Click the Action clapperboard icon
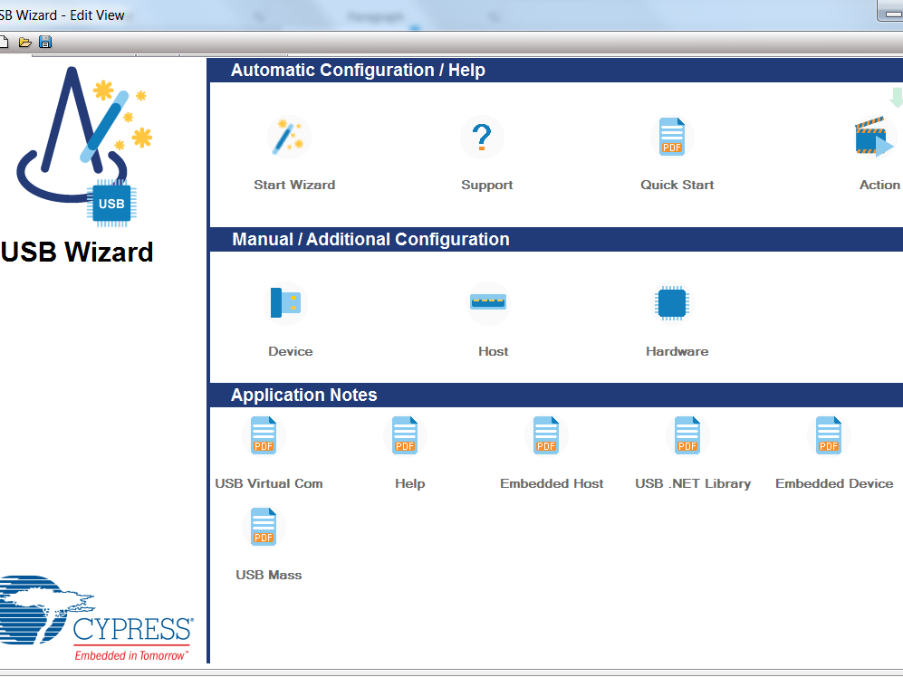903x677 pixels. 873,138
